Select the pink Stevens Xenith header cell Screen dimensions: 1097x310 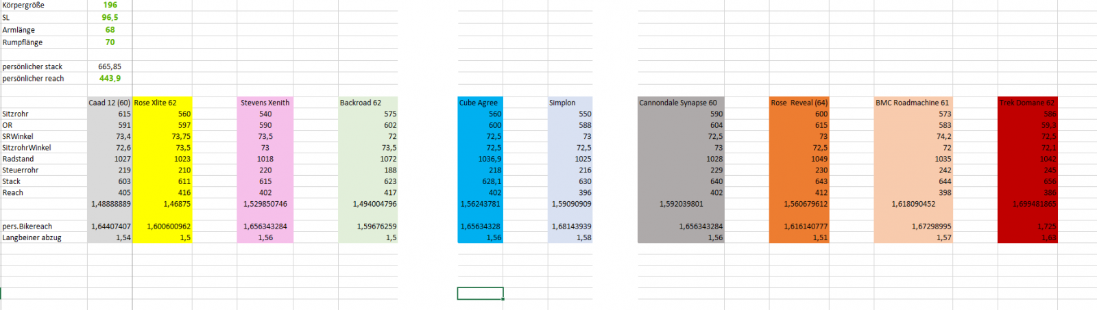265,103
